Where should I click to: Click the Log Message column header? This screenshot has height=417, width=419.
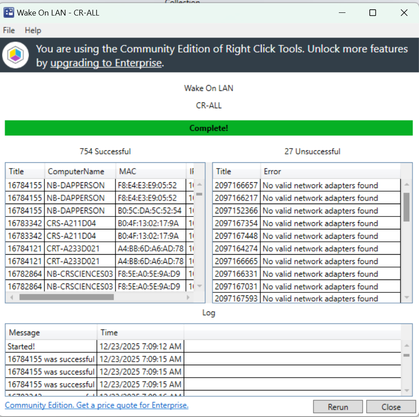pyautogui.click(x=24, y=332)
